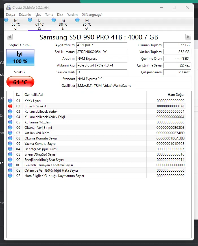Click raw value 000000000B74BD

170,133
